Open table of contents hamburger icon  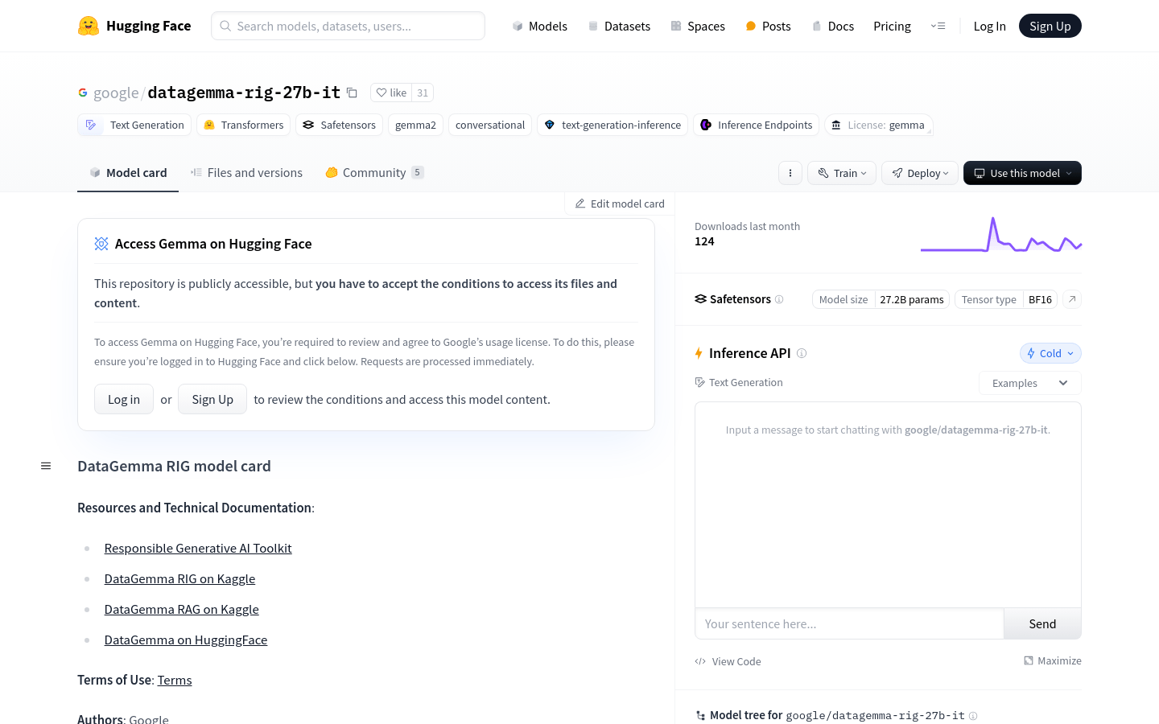[46, 466]
